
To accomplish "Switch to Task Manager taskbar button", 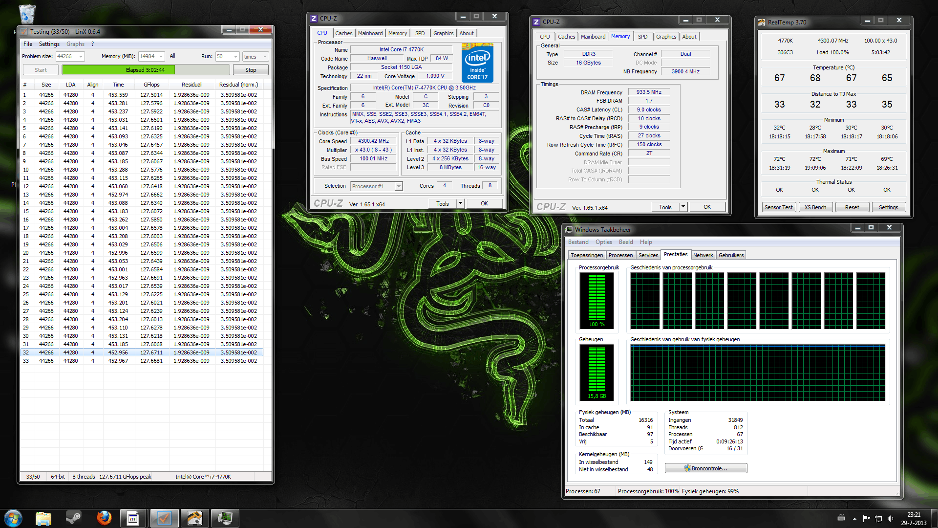I will tap(225, 518).
